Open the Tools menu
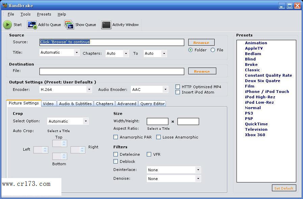 coord(26,14)
